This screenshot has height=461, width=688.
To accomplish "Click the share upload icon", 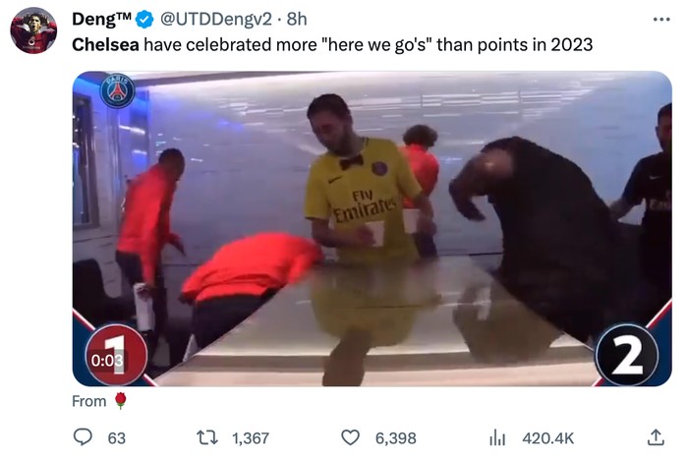I will (x=656, y=437).
